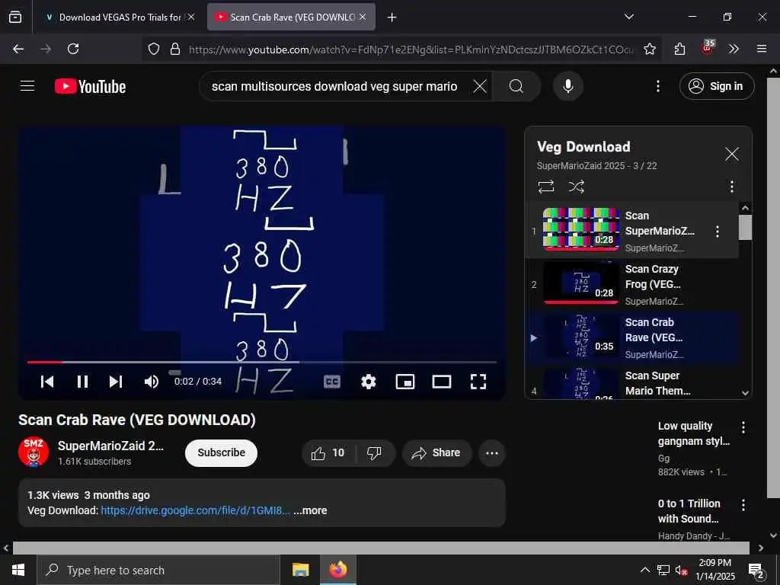
Task: Reload the YouTube page
Action: click(73, 49)
